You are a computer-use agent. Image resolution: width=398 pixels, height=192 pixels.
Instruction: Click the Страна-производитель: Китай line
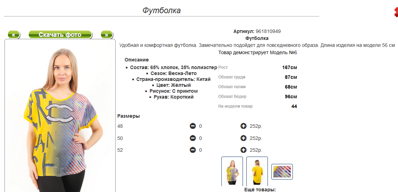tap(173, 79)
